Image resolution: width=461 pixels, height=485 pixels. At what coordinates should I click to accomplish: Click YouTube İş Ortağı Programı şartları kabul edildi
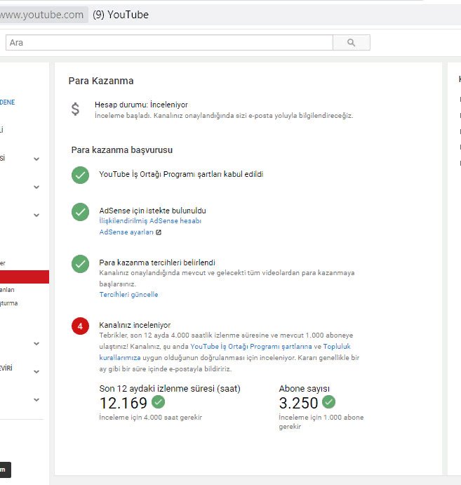click(181, 174)
